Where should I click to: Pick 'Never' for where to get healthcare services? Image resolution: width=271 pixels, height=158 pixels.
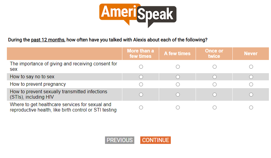251,108
